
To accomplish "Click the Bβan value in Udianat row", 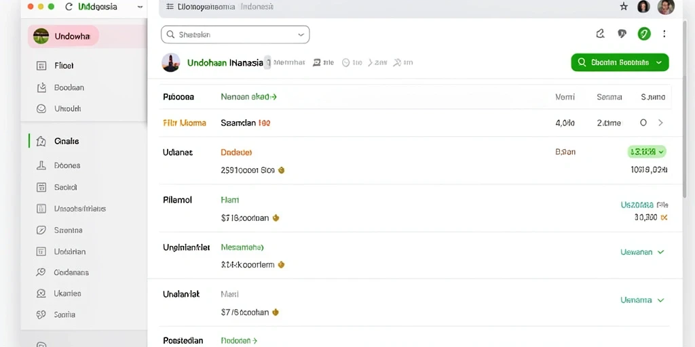I will pyautogui.click(x=565, y=152).
